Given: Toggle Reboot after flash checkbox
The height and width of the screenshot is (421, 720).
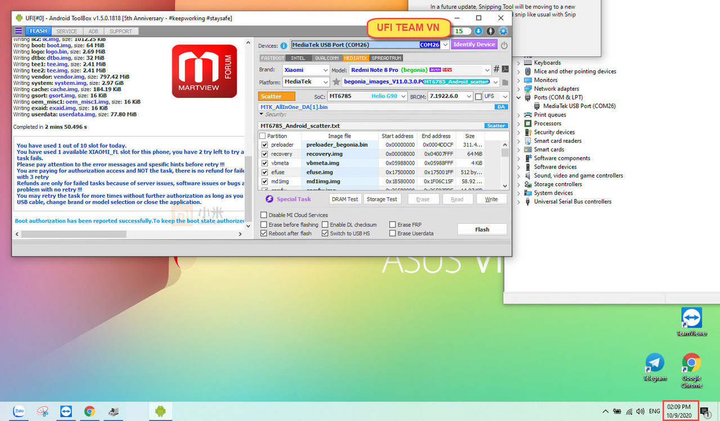Looking at the screenshot, I should pos(264,234).
